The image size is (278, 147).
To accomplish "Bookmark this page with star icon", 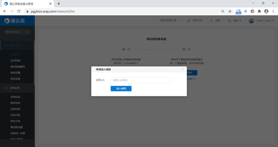I will click(x=230, y=11).
